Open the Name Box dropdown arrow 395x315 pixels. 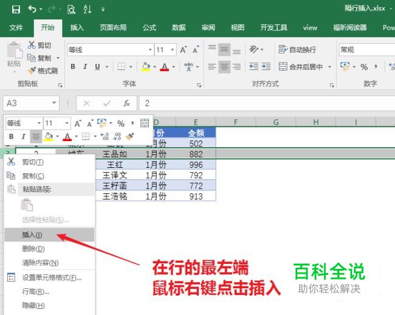tap(54, 103)
